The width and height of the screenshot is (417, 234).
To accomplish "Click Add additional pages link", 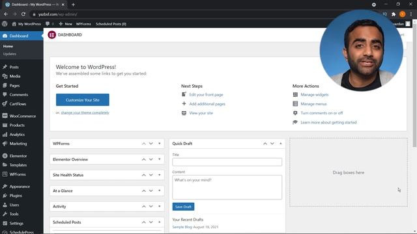I will [x=207, y=104].
